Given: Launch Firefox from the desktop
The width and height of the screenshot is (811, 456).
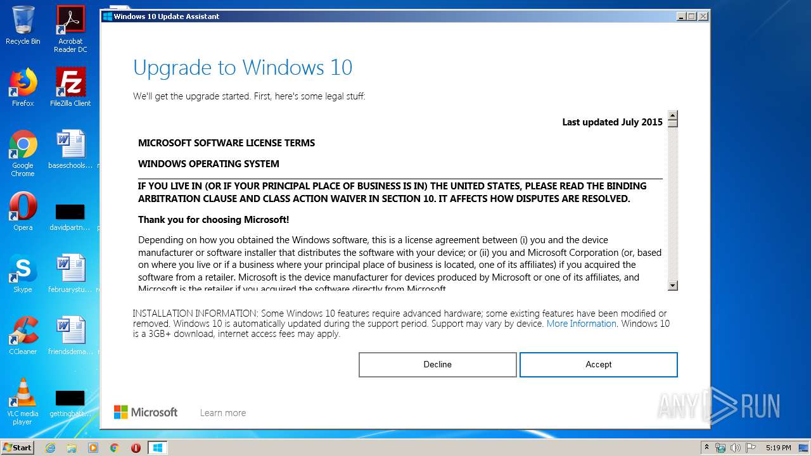Looking at the screenshot, I should point(23,87).
